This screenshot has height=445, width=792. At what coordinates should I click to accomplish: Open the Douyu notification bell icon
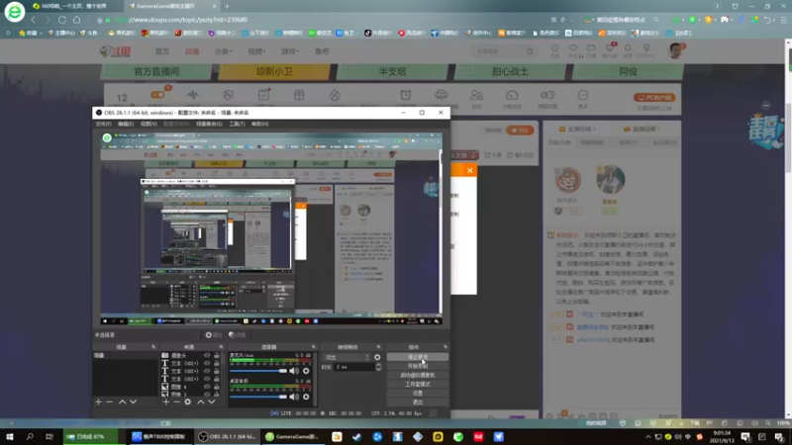pyautogui.click(x=628, y=48)
